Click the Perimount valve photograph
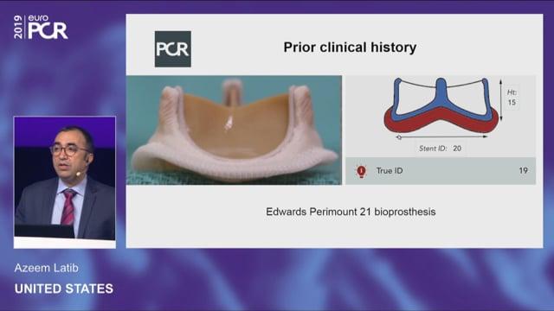The height and width of the screenshot is (311, 554). tap(234, 130)
